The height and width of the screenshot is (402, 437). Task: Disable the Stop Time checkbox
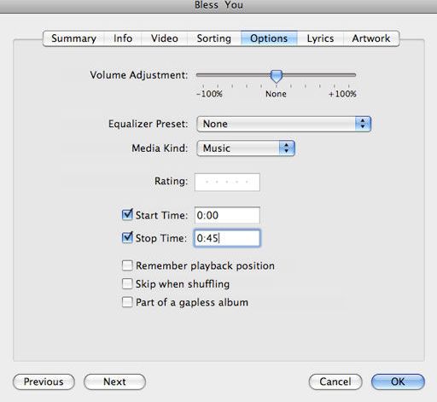pos(127,237)
